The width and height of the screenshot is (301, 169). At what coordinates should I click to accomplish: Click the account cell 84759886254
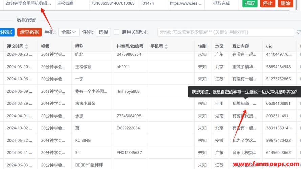[x=129, y=54]
